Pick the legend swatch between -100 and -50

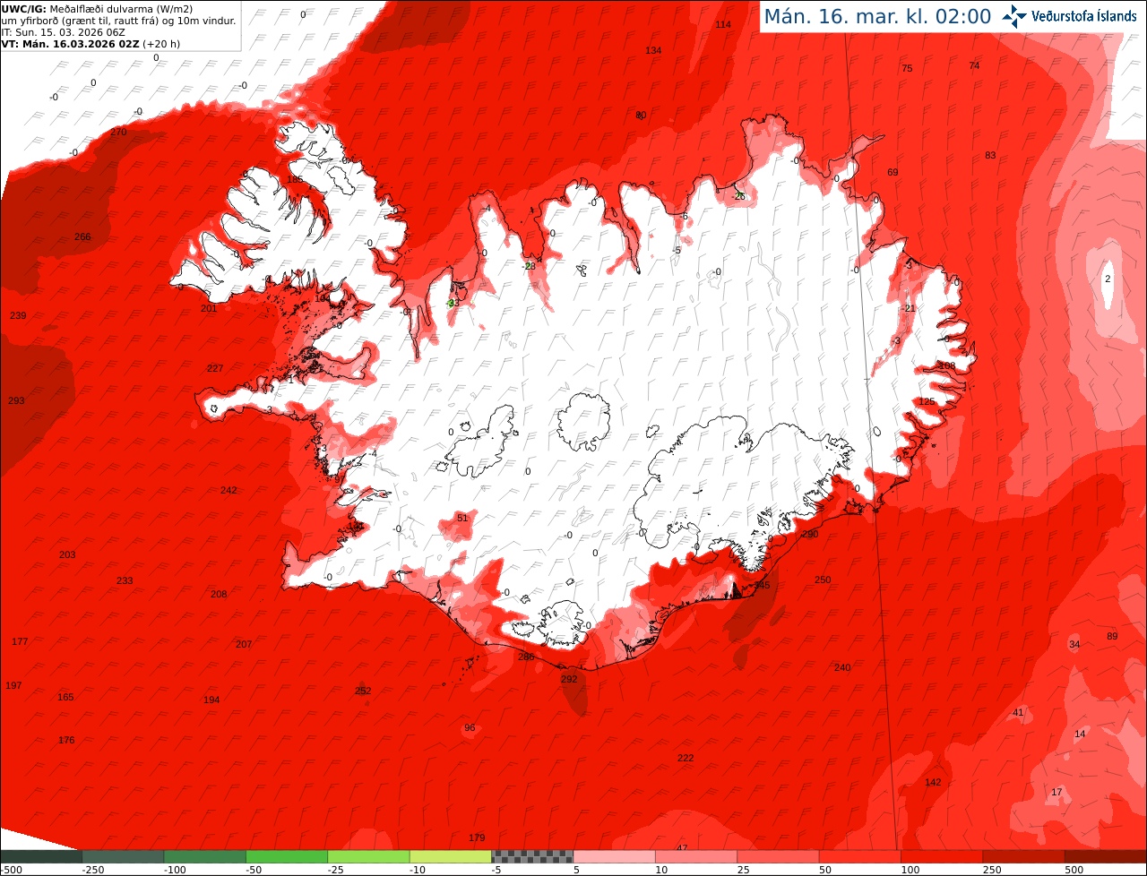(205, 856)
